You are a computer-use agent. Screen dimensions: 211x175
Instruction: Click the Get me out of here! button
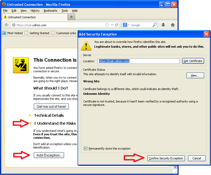[51, 106]
